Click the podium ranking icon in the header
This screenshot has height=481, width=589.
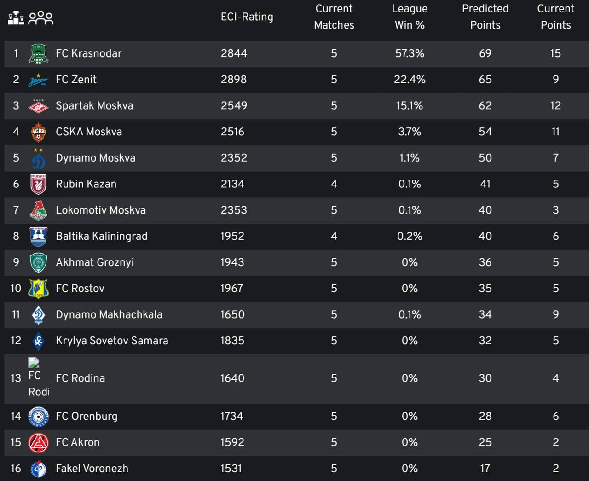pos(16,17)
